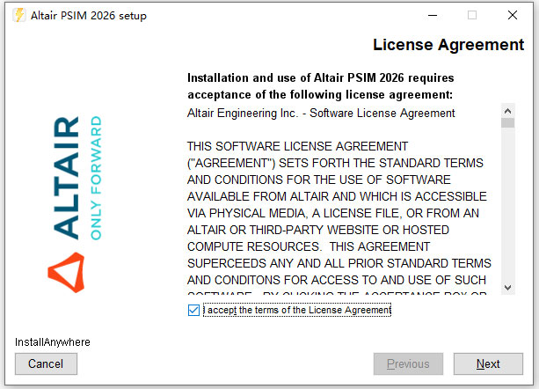This screenshot has height=389, width=539.
Task: Click the ONLY FORWARD tagline text
Action: pos(97,177)
